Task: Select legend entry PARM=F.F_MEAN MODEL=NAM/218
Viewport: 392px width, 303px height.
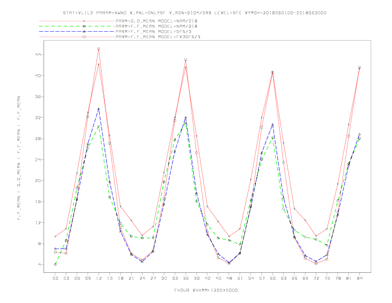Action: coord(156,26)
